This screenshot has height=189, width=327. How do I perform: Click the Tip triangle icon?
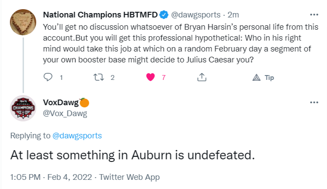tap(257, 78)
